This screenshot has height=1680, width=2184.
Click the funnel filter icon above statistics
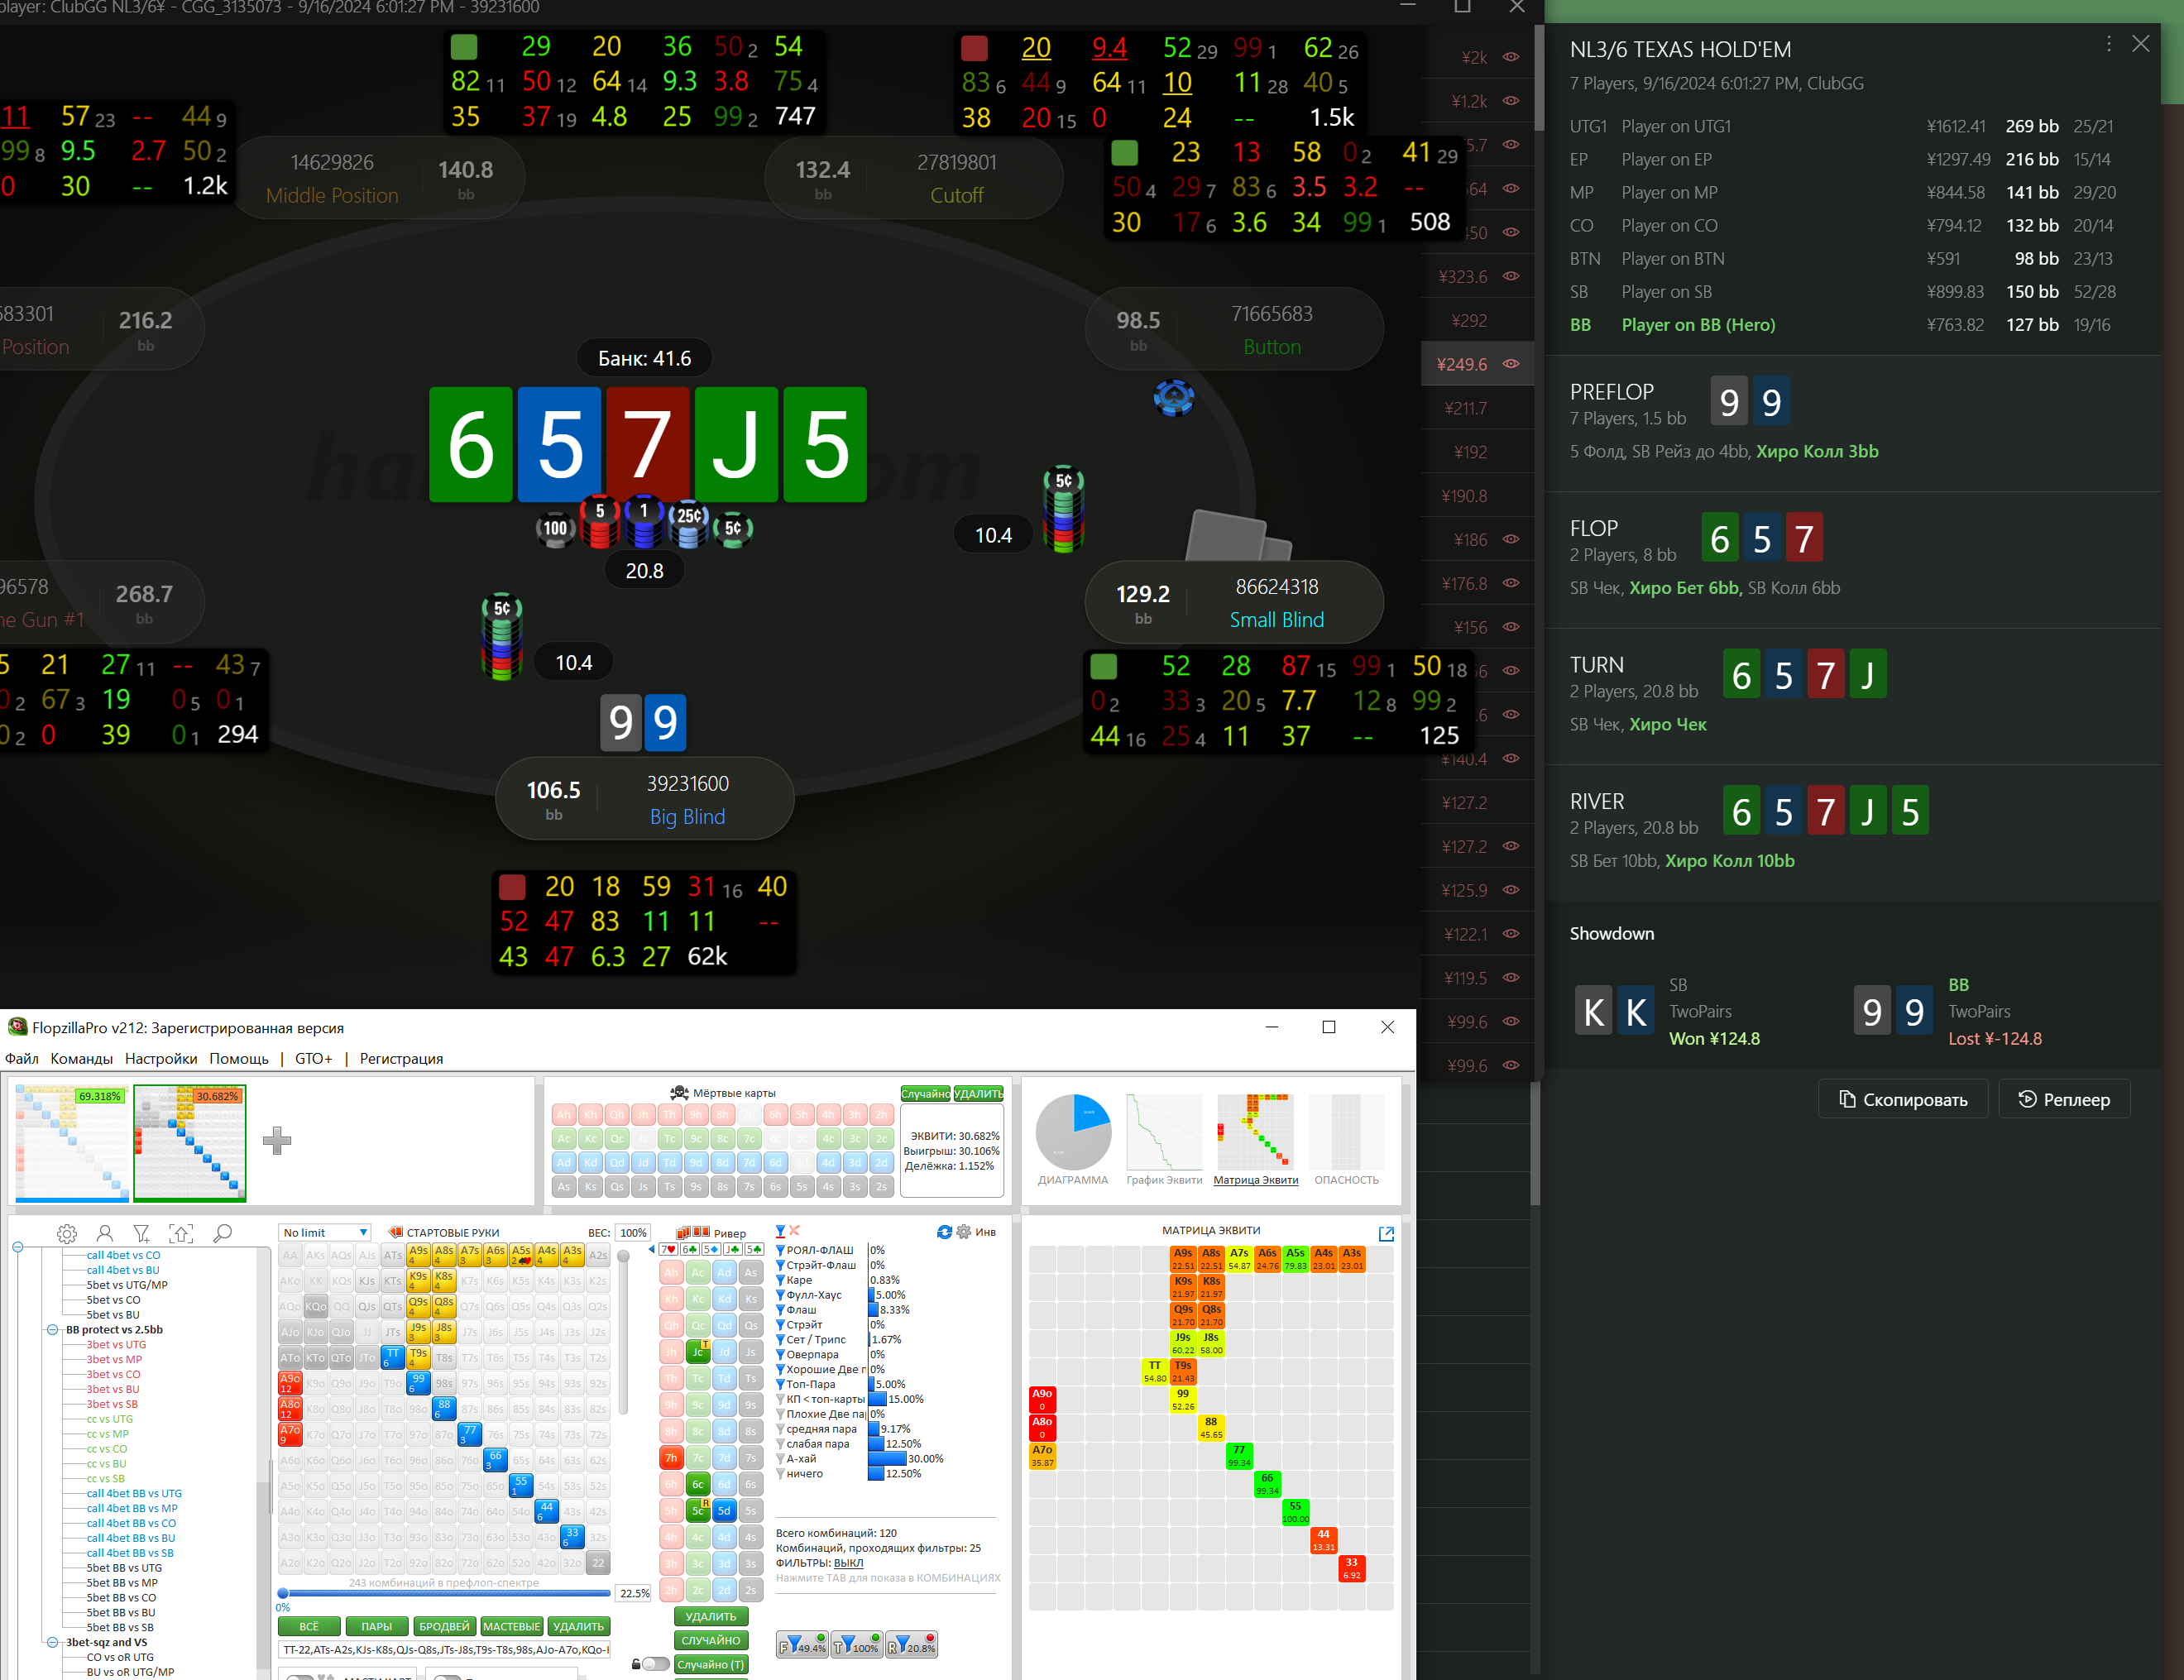pyautogui.click(x=781, y=1231)
